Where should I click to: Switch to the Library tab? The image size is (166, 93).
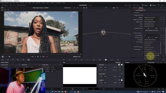coord(135,8)
